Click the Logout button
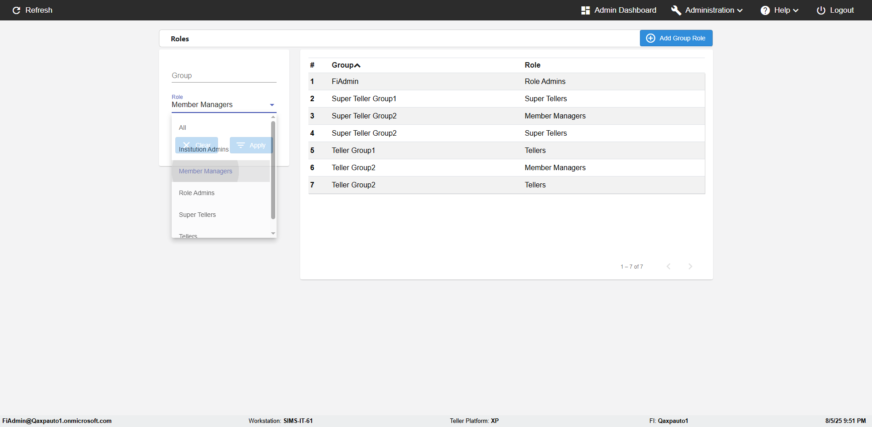 click(835, 10)
